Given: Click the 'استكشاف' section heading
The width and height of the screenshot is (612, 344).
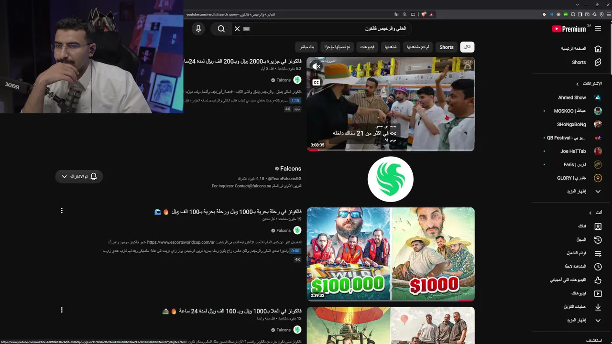Looking at the screenshot, I should (593, 340).
